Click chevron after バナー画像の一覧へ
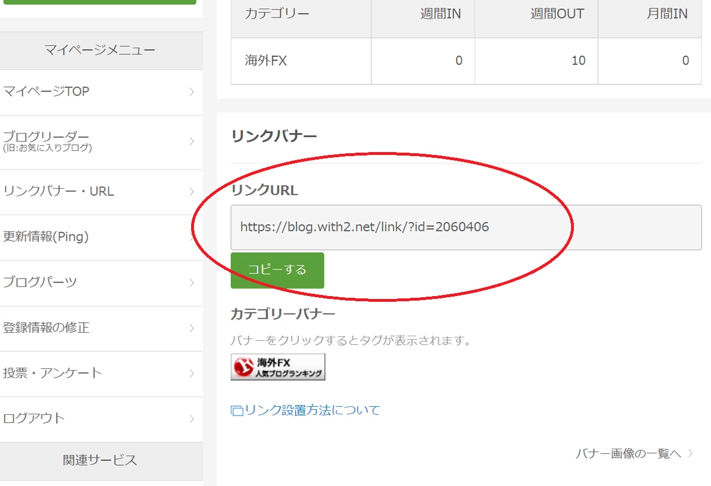 point(691,453)
